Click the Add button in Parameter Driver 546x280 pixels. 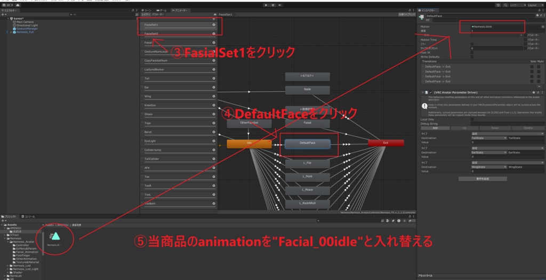coord(435,128)
